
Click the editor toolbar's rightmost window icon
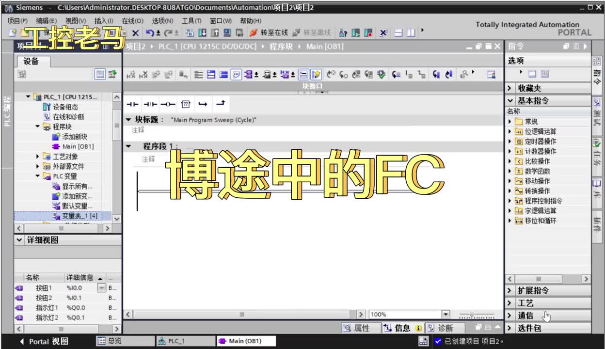491,75
